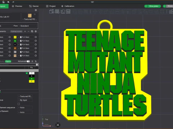This screenshot has height=129, width=173.
Task: Click yellow filament 2 color swatch
Action: (15, 37)
